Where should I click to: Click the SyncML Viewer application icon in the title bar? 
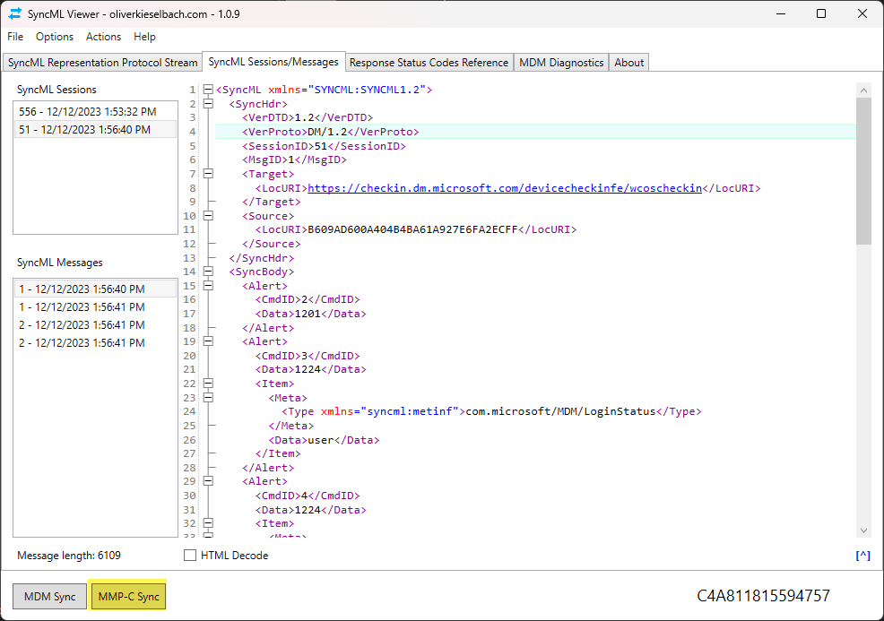pyautogui.click(x=15, y=13)
